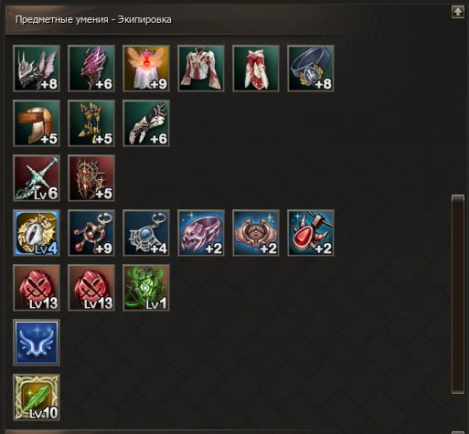Choose the red and white jacket icon

201,69
